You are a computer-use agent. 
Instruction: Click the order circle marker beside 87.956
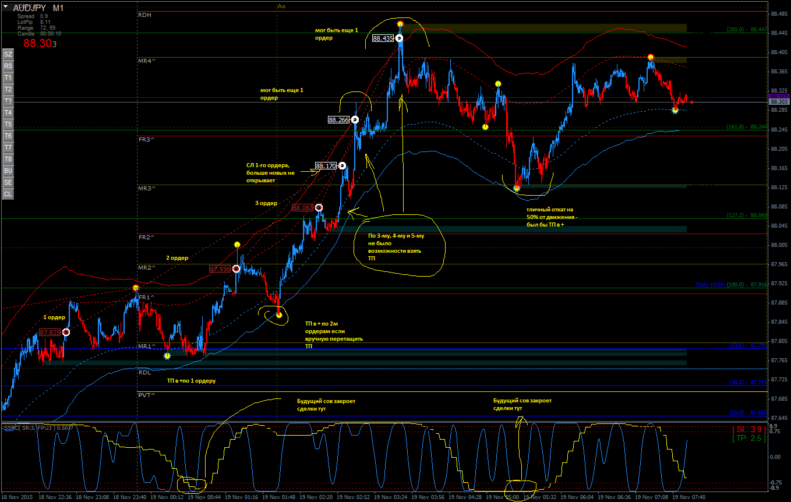coord(236,269)
